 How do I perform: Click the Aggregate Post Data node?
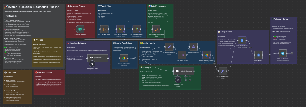(x=223, y=71)
